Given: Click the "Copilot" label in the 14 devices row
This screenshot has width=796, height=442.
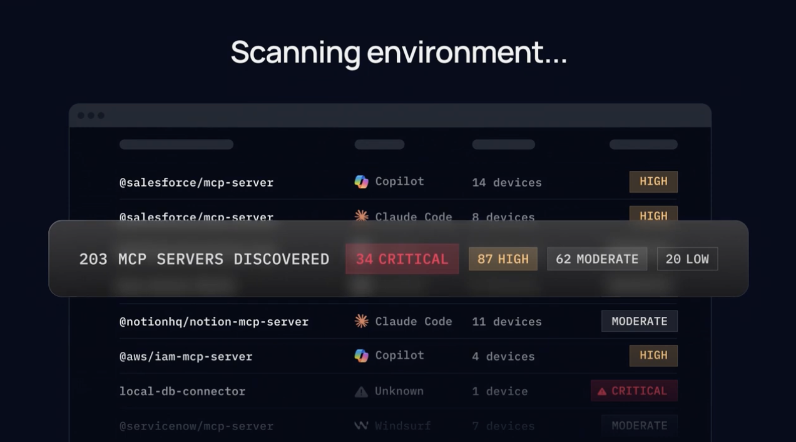Looking at the screenshot, I should pyautogui.click(x=399, y=182).
